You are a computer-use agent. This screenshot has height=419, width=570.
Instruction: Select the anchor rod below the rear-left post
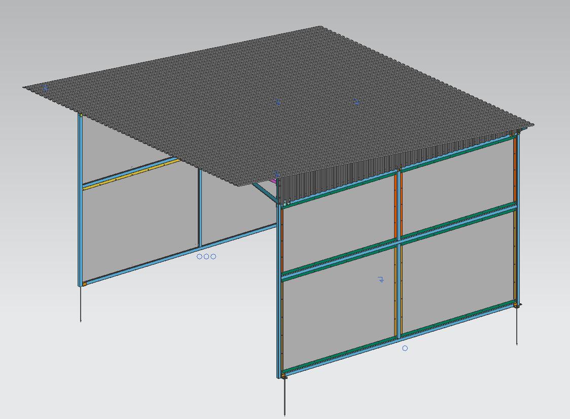click(x=80, y=304)
